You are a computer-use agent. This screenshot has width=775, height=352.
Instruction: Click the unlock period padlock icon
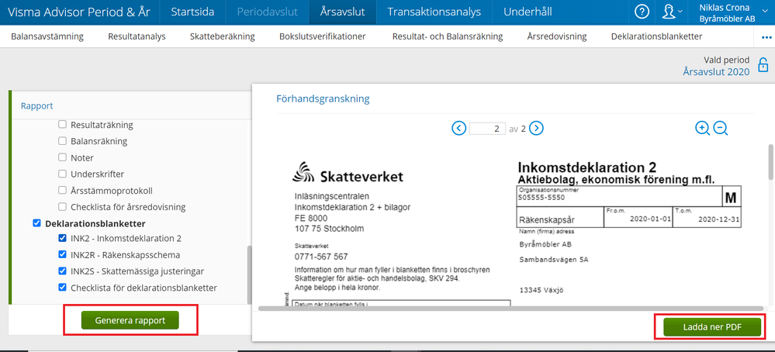(x=763, y=66)
